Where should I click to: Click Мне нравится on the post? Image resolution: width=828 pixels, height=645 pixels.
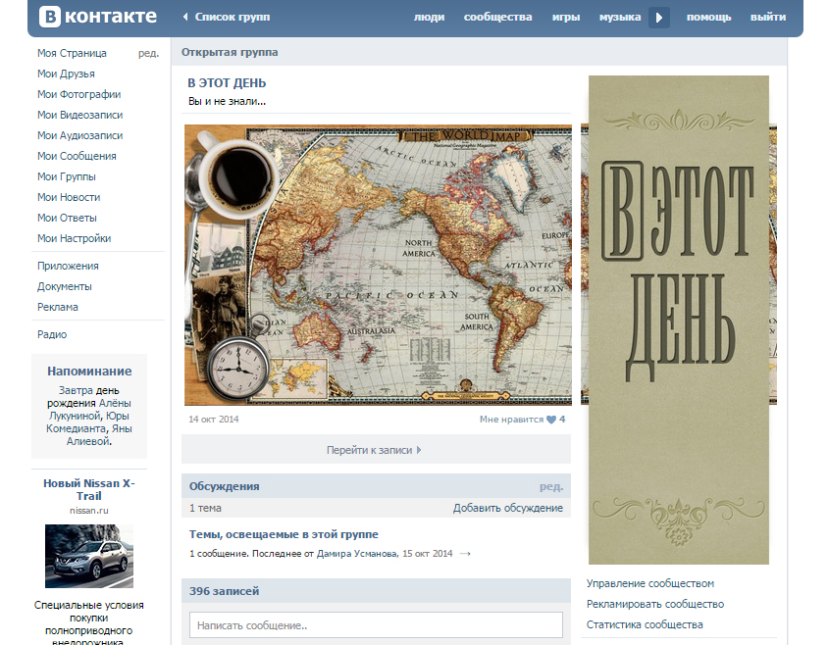pos(511,420)
